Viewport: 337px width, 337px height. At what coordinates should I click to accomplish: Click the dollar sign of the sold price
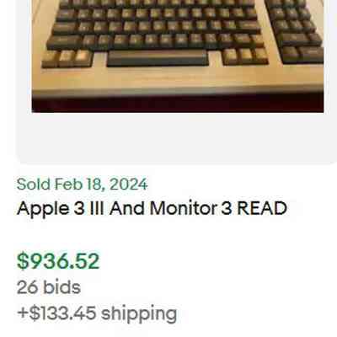23,261
